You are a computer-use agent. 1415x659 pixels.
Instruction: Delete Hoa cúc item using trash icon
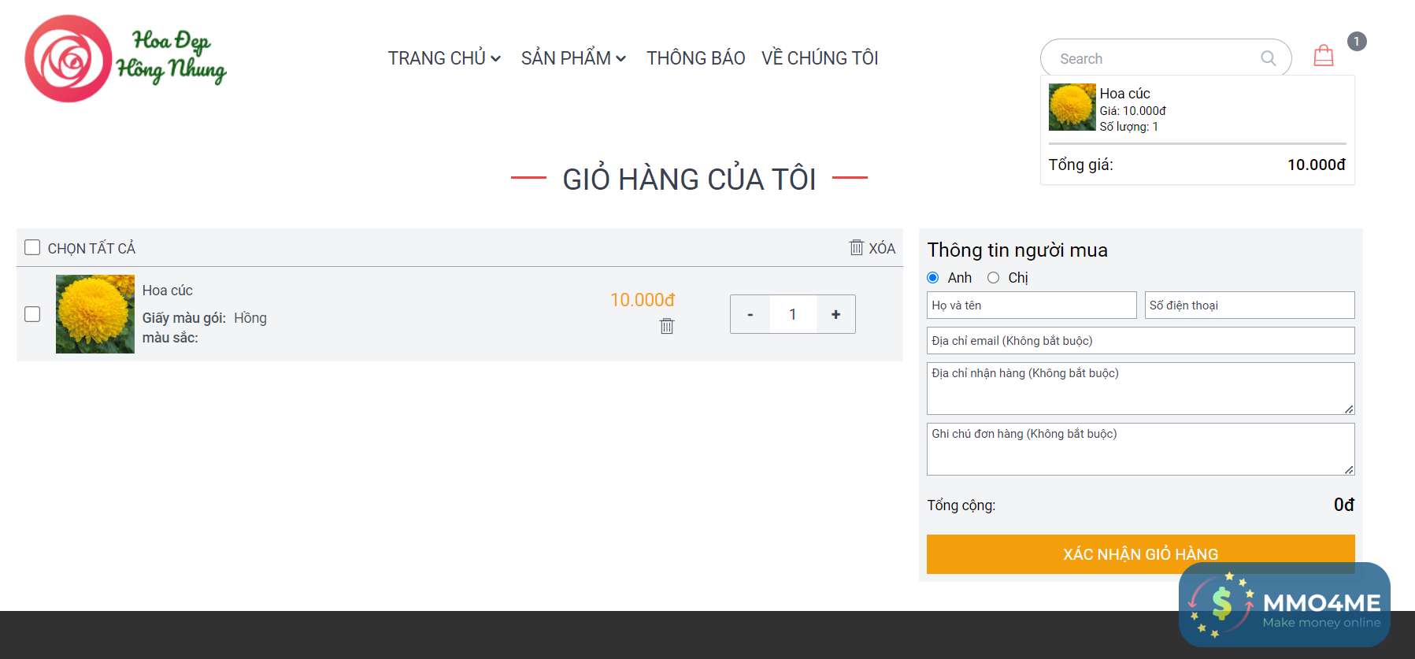(x=667, y=326)
